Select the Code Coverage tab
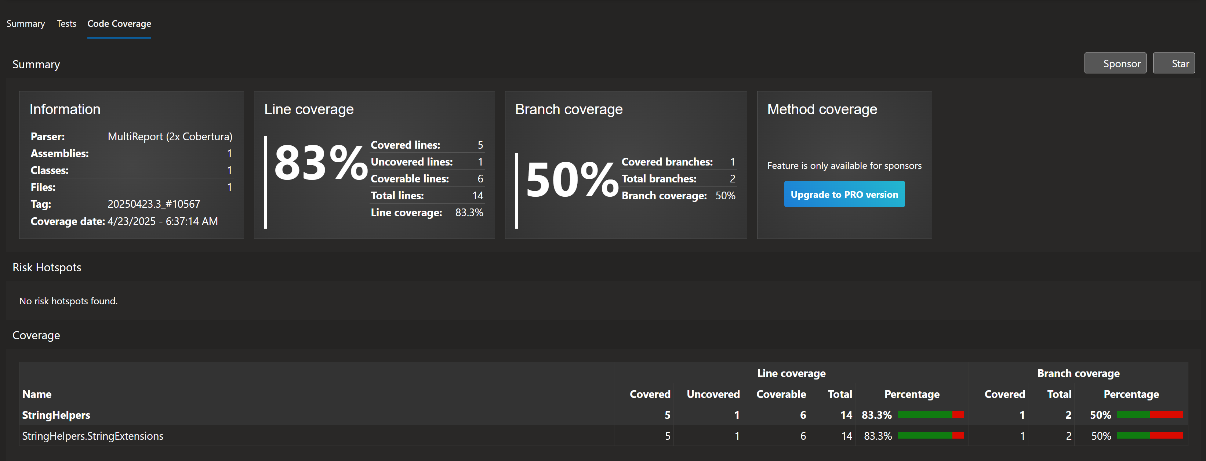The height and width of the screenshot is (461, 1206). click(119, 23)
